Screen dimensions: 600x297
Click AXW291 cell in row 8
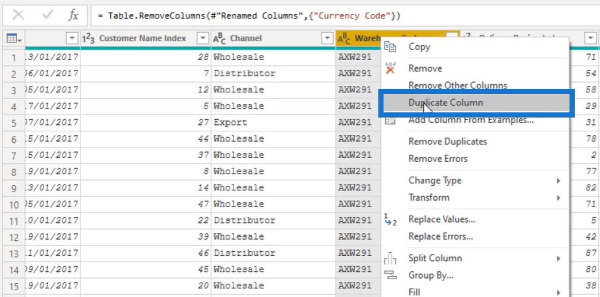358,171
